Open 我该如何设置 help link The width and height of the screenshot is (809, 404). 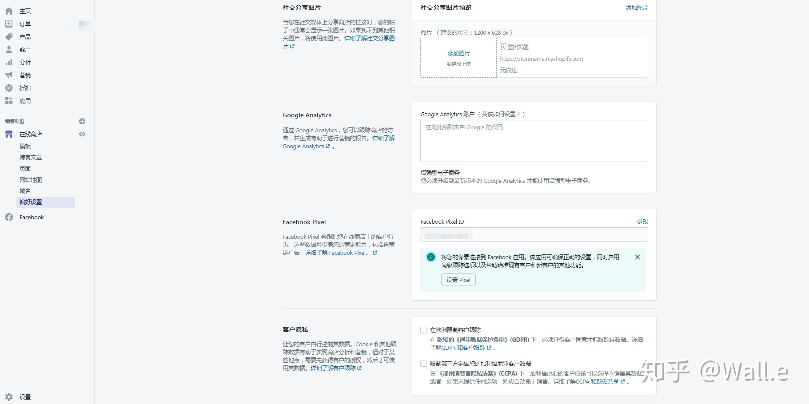tap(501, 114)
